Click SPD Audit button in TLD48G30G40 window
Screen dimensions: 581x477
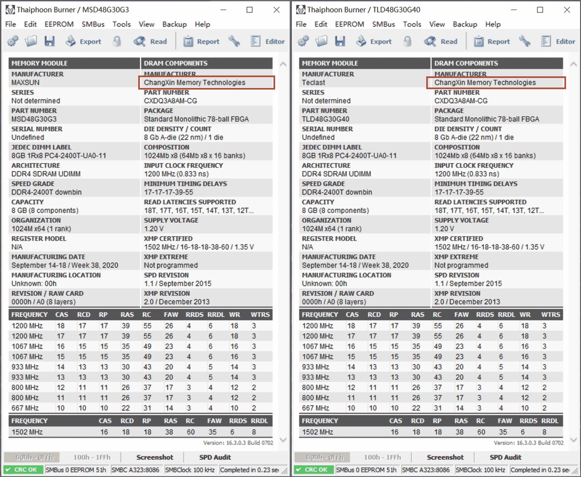(505, 457)
